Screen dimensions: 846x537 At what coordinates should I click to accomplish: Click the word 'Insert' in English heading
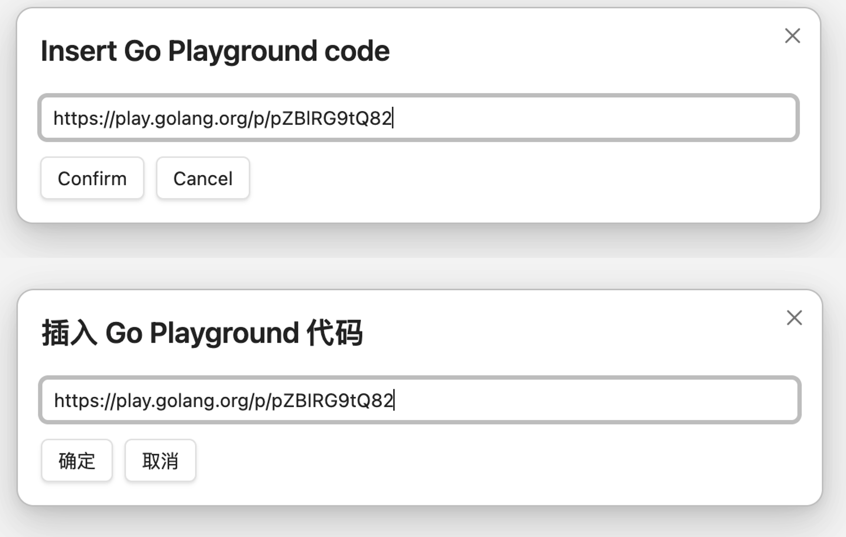click(x=79, y=51)
